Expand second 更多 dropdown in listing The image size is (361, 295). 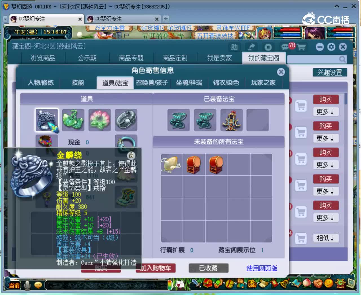(x=326, y=138)
